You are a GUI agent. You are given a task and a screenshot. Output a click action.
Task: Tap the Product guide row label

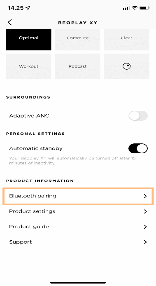click(29, 227)
